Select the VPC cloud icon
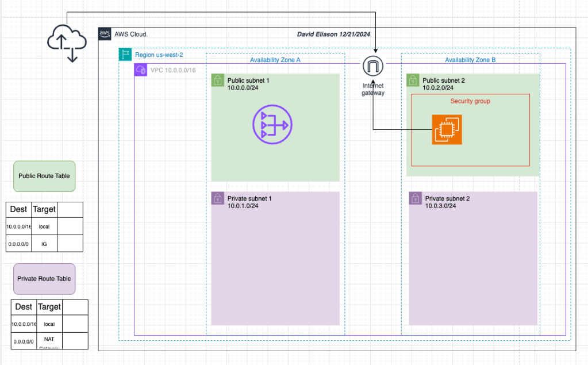 click(141, 70)
